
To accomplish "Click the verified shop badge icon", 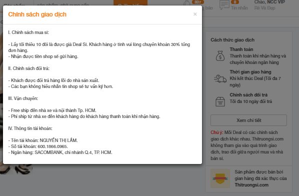I will point(220,178).
